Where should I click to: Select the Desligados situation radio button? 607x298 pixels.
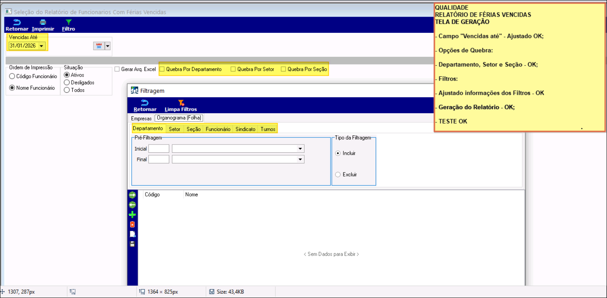coord(67,82)
